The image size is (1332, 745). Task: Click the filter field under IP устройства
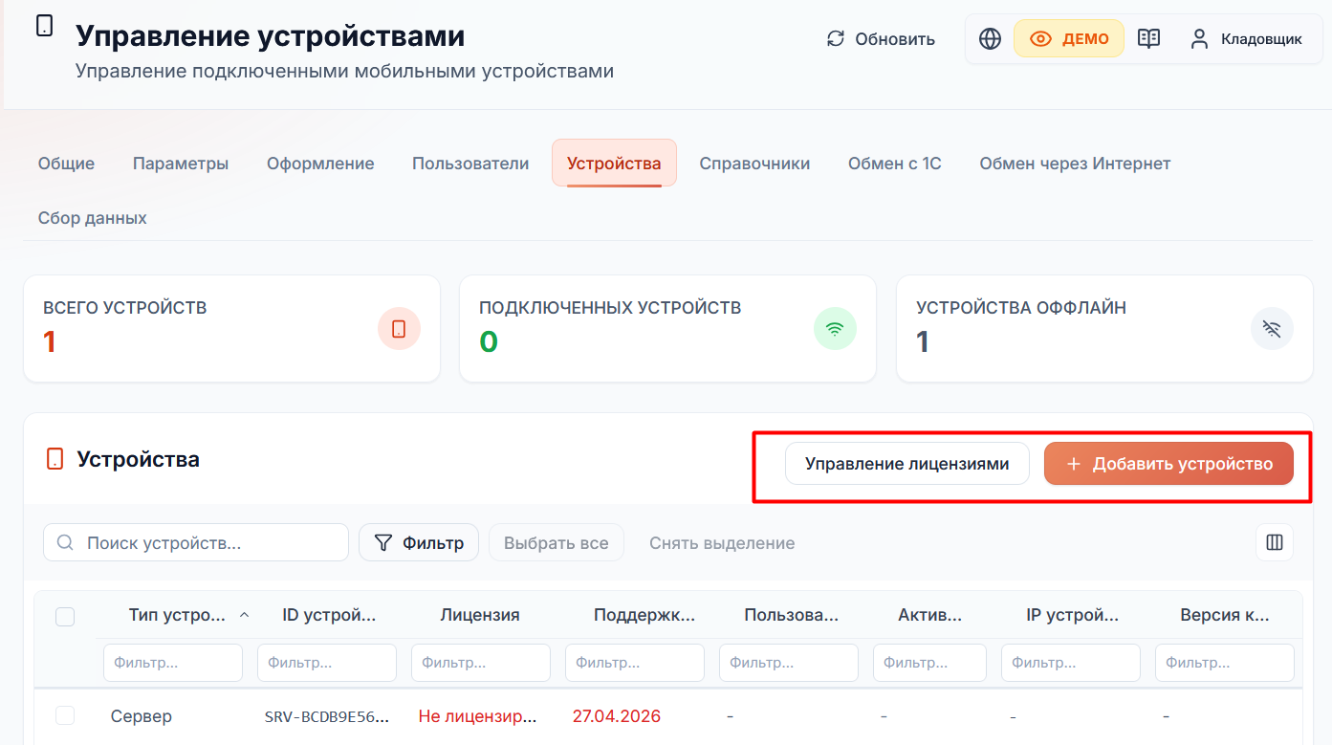[x=1071, y=663]
